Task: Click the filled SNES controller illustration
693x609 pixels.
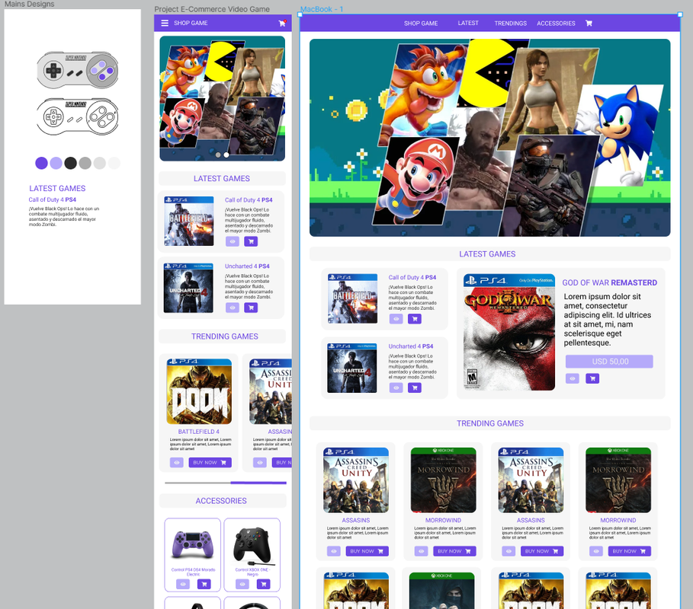Action: pyautogui.click(x=77, y=70)
